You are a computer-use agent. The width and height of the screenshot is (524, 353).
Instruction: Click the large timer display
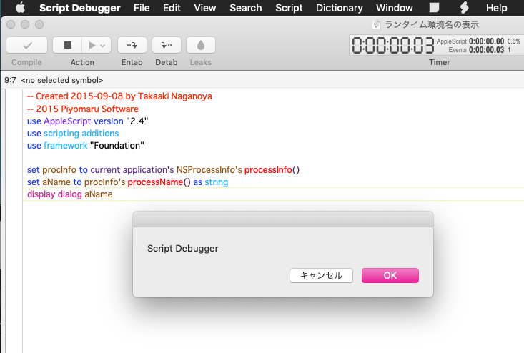click(393, 45)
